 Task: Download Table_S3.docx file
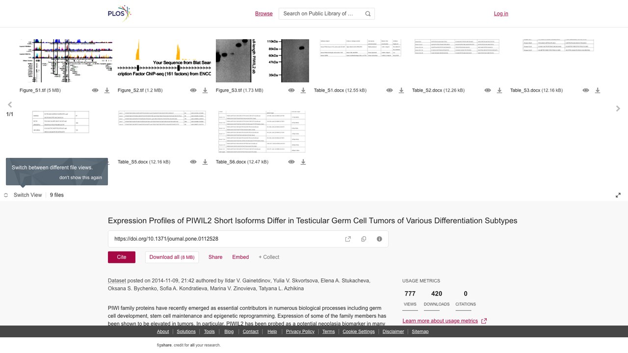tap(598, 90)
